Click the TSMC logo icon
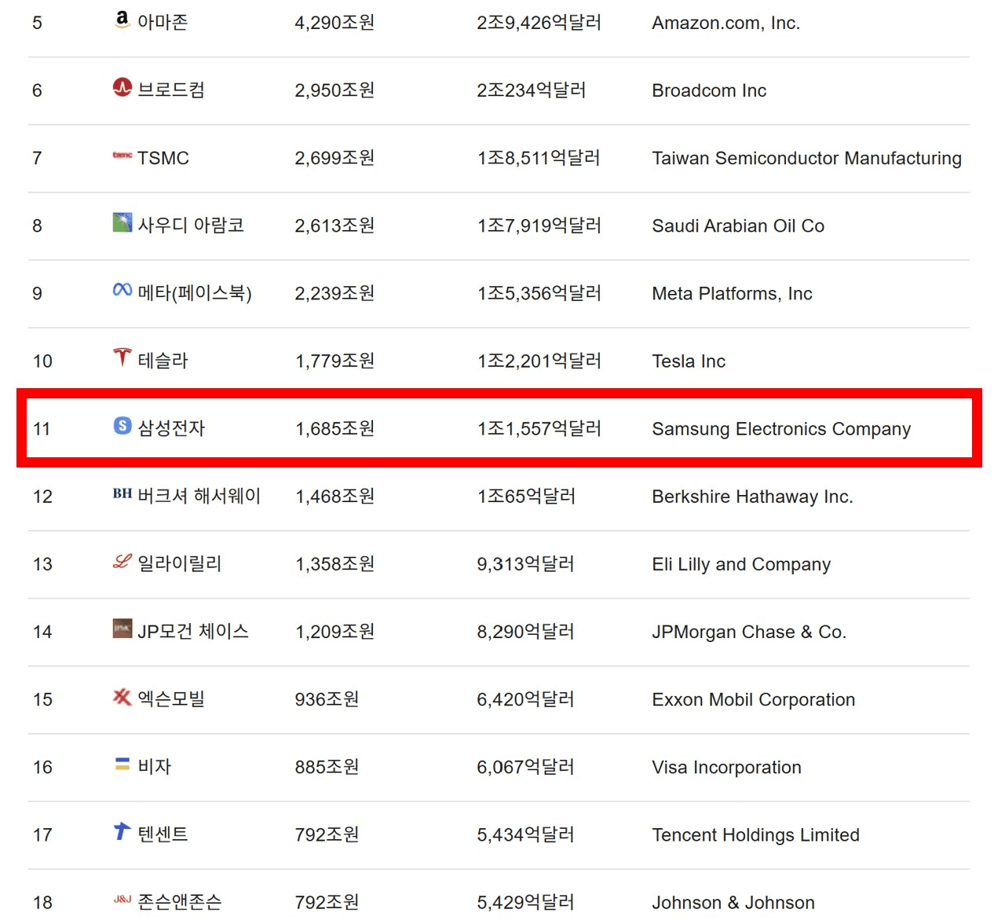Viewport: 1005px width, 924px height. [122, 156]
